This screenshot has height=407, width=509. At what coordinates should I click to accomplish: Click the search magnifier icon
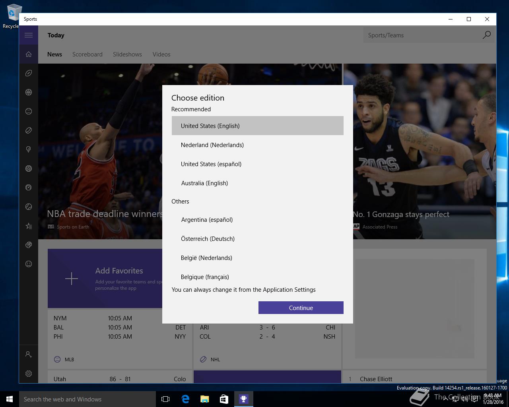pyautogui.click(x=487, y=35)
